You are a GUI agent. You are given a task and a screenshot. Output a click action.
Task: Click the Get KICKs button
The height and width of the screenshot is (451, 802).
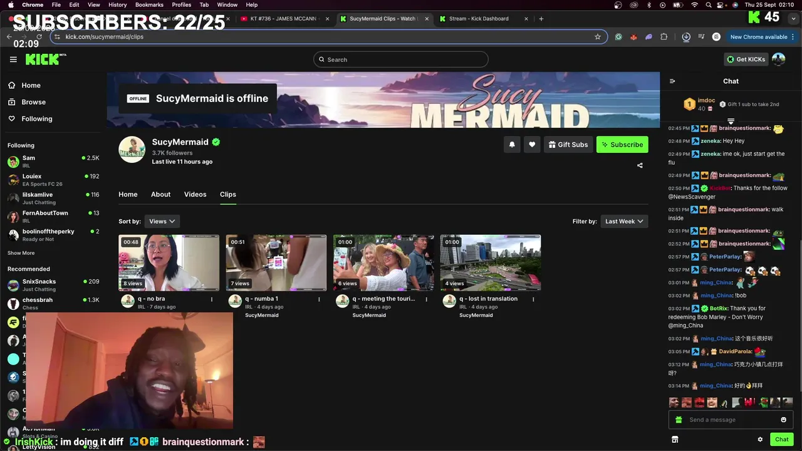click(746, 60)
